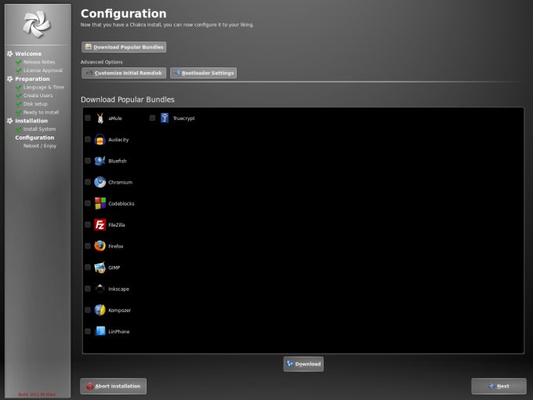Enable the GIMP checkbox

pyautogui.click(x=88, y=267)
